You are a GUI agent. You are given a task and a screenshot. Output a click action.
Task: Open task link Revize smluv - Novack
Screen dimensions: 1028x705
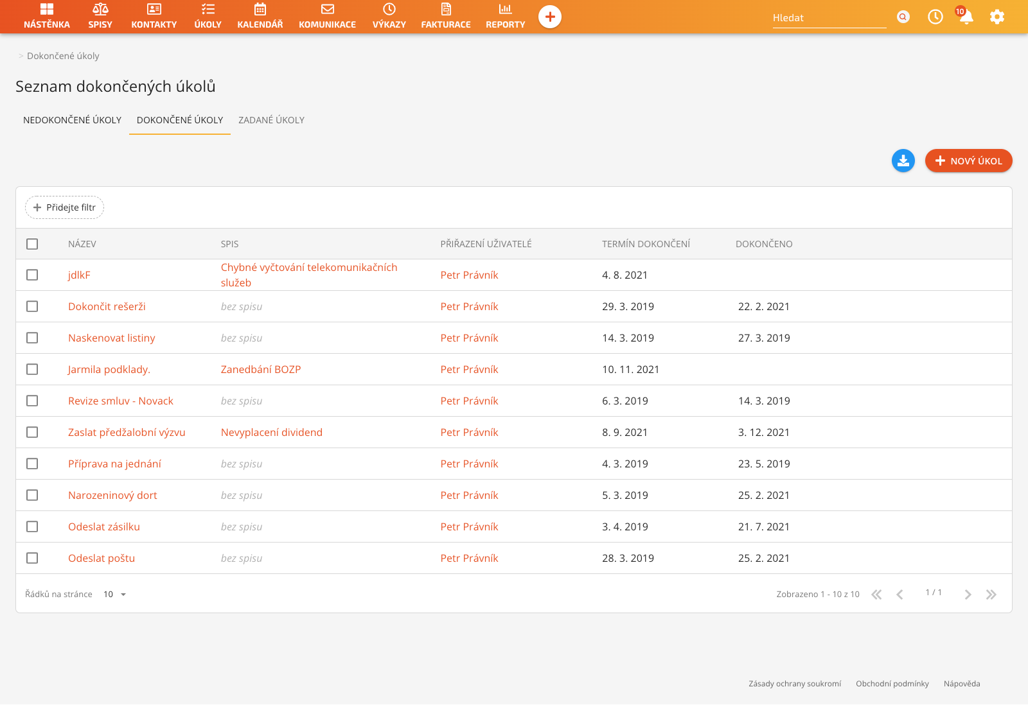point(121,401)
